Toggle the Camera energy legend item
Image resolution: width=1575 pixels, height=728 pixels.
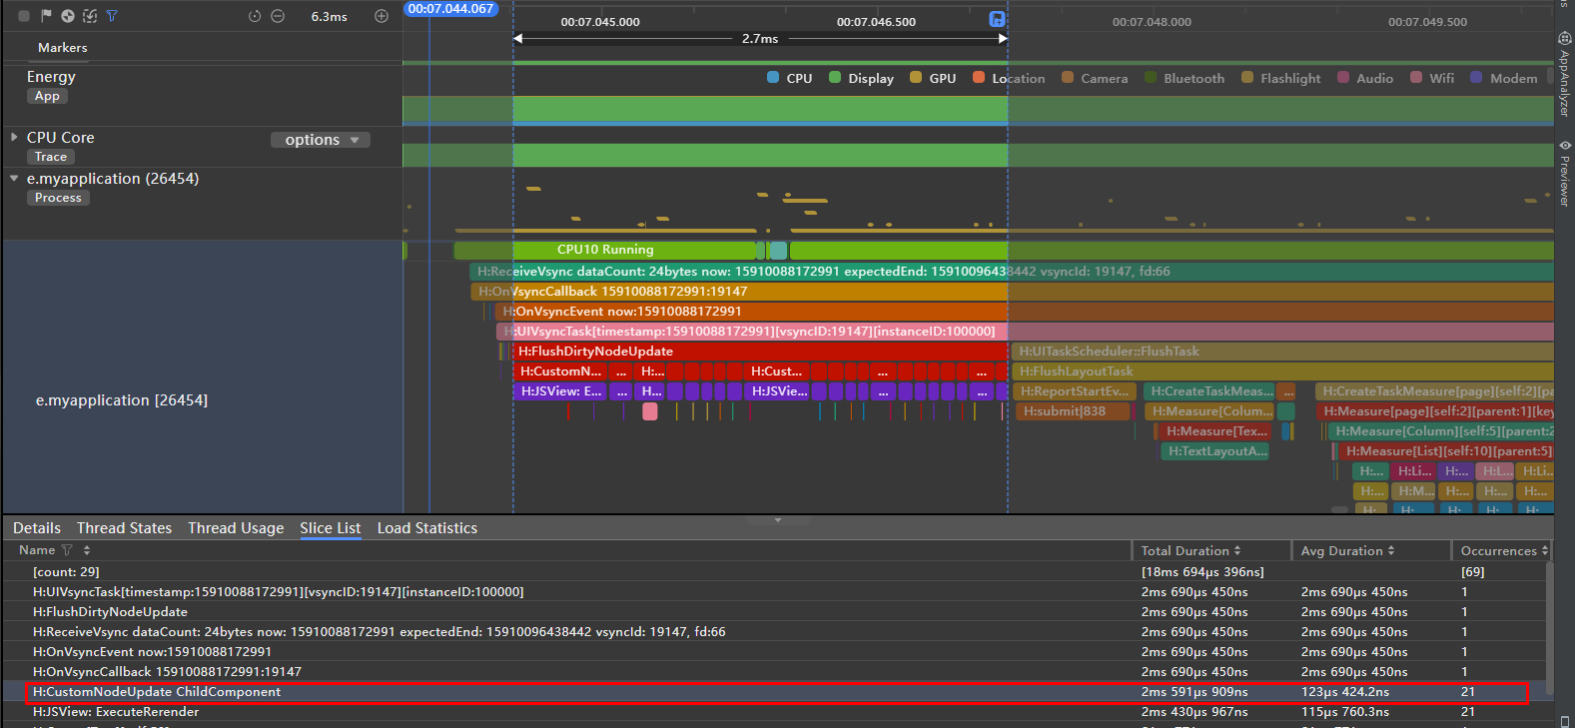click(x=1095, y=78)
